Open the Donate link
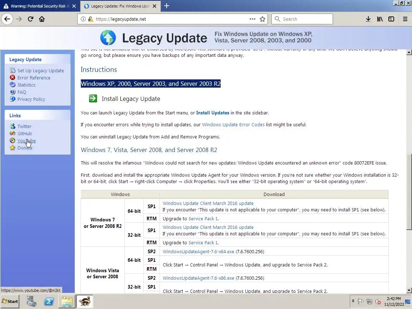Screen dimensions: 412x309 click(x=25, y=148)
